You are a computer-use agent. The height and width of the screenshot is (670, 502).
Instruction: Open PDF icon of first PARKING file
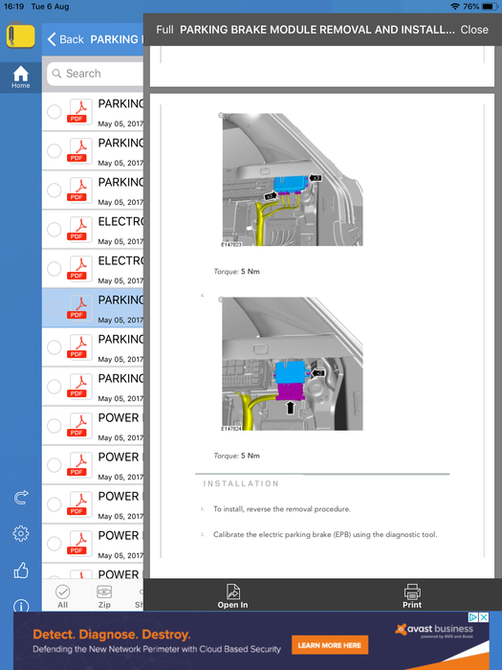click(79, 112)
